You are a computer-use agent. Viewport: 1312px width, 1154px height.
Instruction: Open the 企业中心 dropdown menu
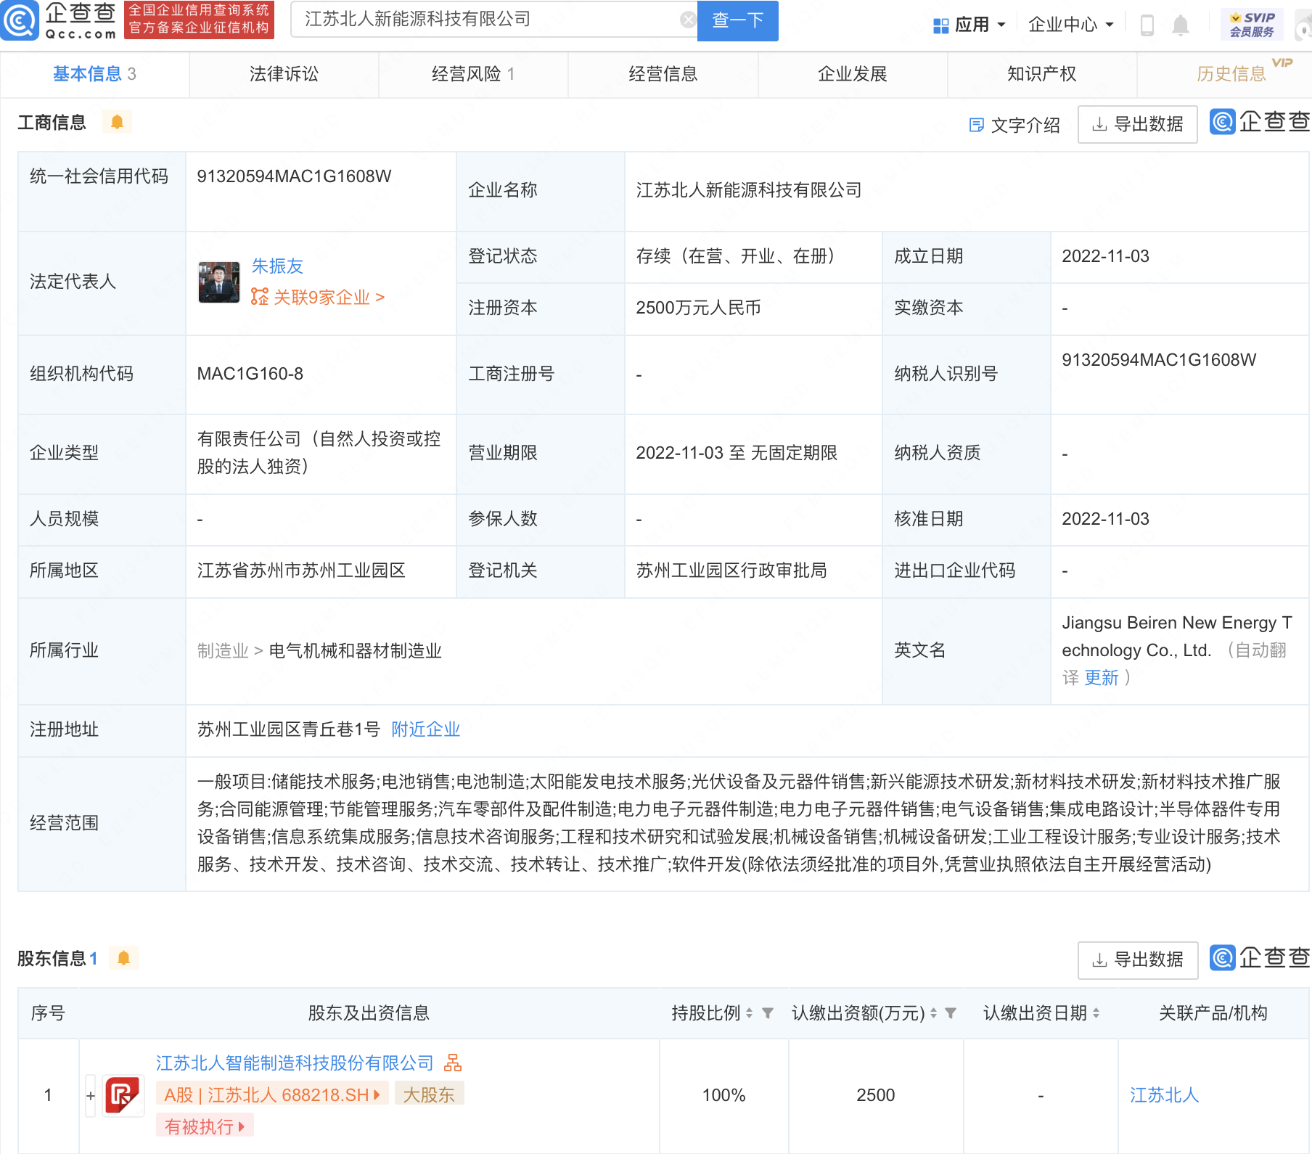pos(1070,25)
